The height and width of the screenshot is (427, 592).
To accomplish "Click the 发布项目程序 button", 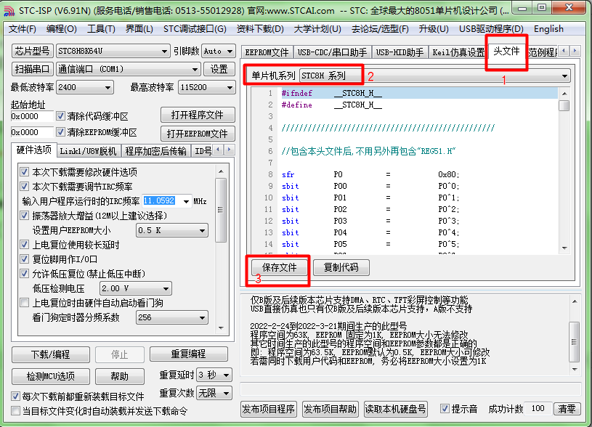I will coord(269,410).
